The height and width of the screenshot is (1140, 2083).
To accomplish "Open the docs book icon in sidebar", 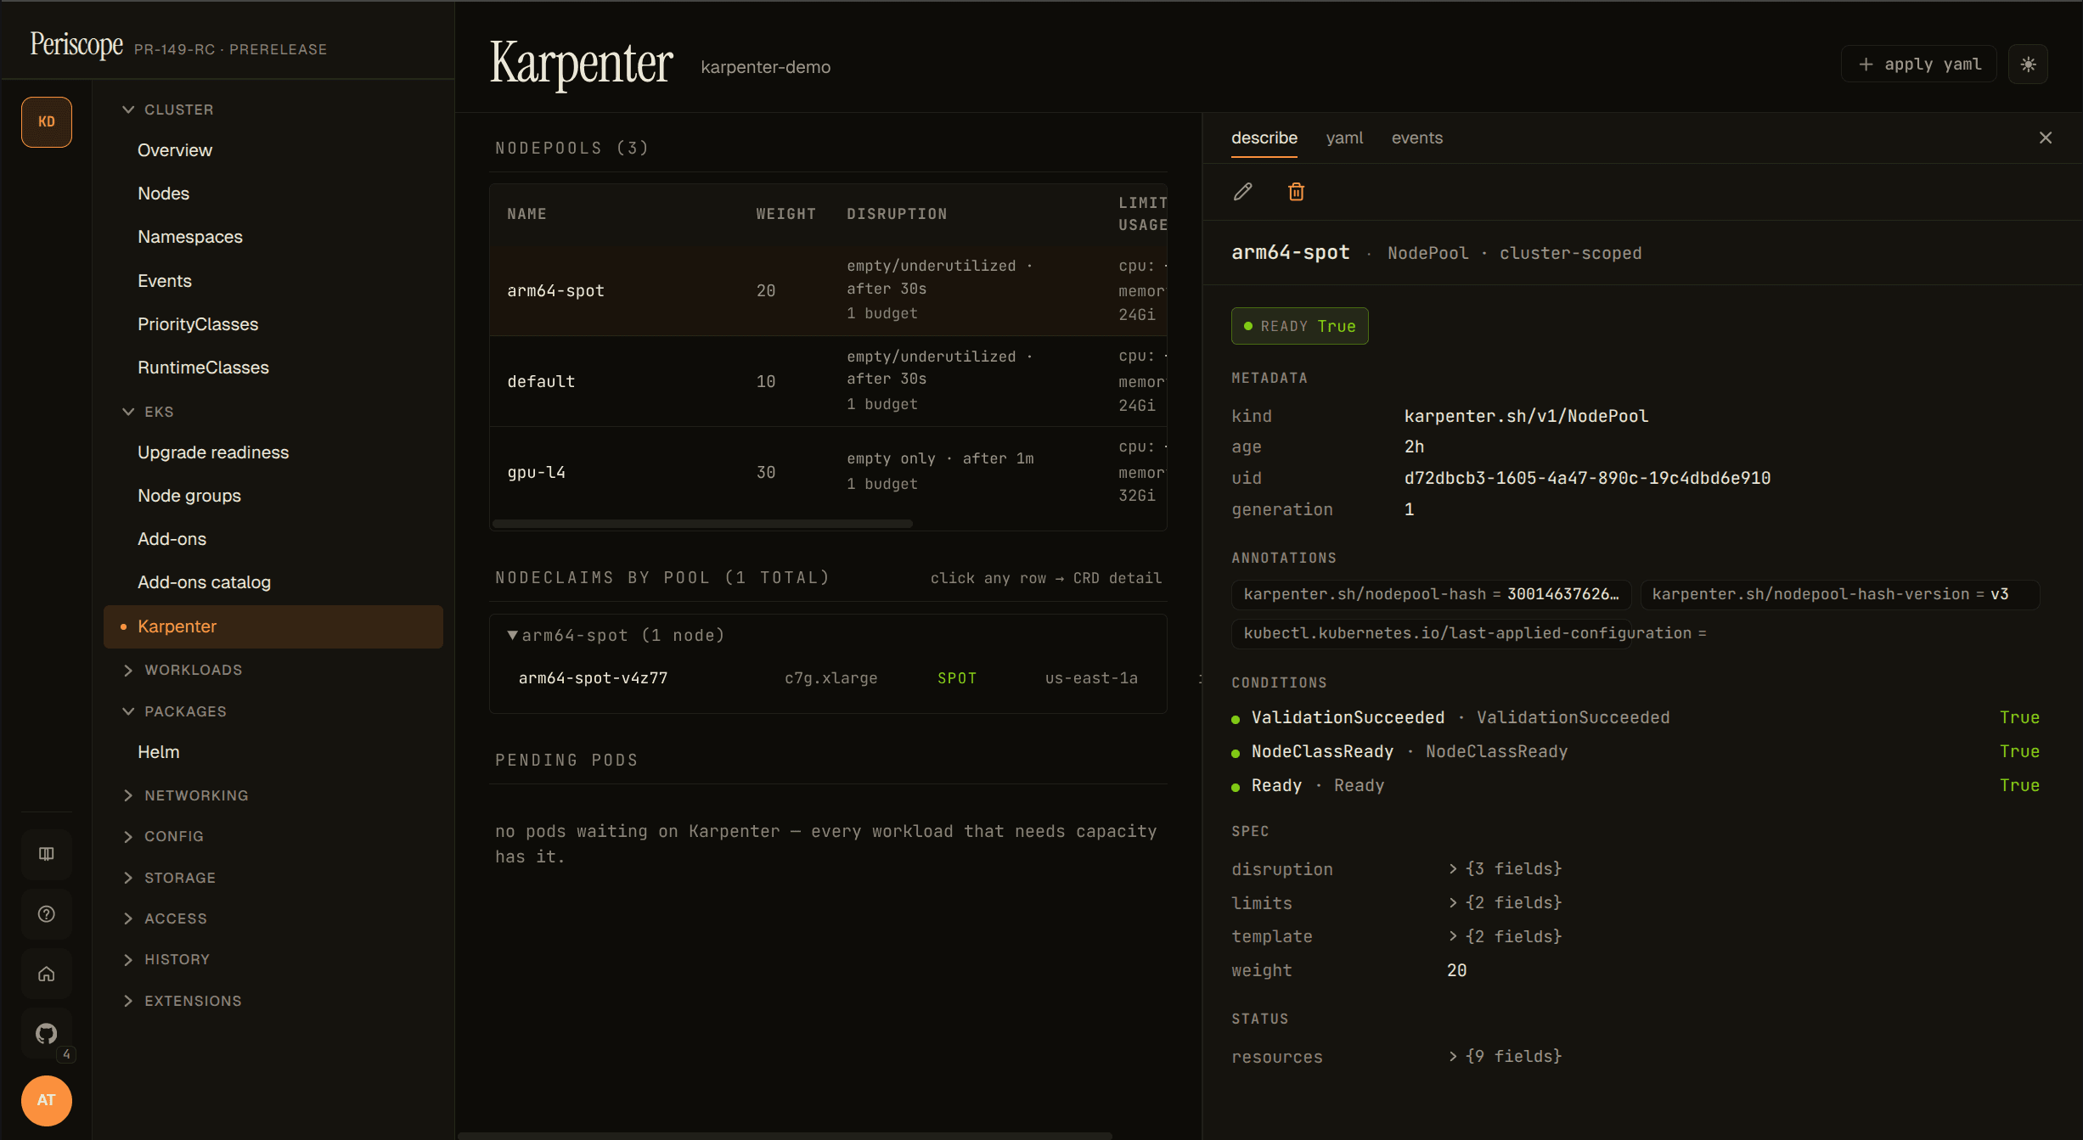I will (47, 854).
